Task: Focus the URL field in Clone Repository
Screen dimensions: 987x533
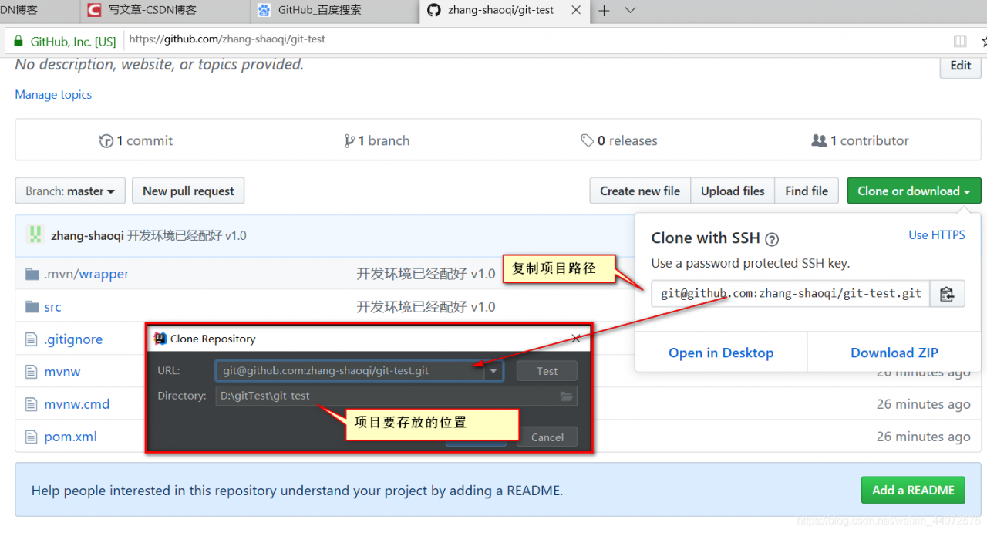Action: [x=351, y=371]
